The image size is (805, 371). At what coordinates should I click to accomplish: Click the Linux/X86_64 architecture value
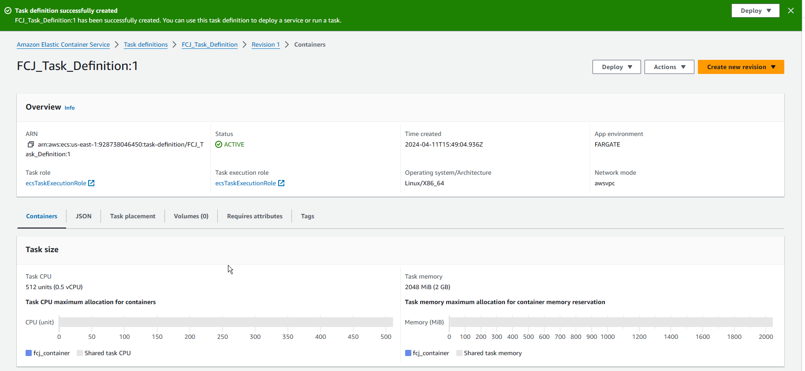[x=425, y=183]
